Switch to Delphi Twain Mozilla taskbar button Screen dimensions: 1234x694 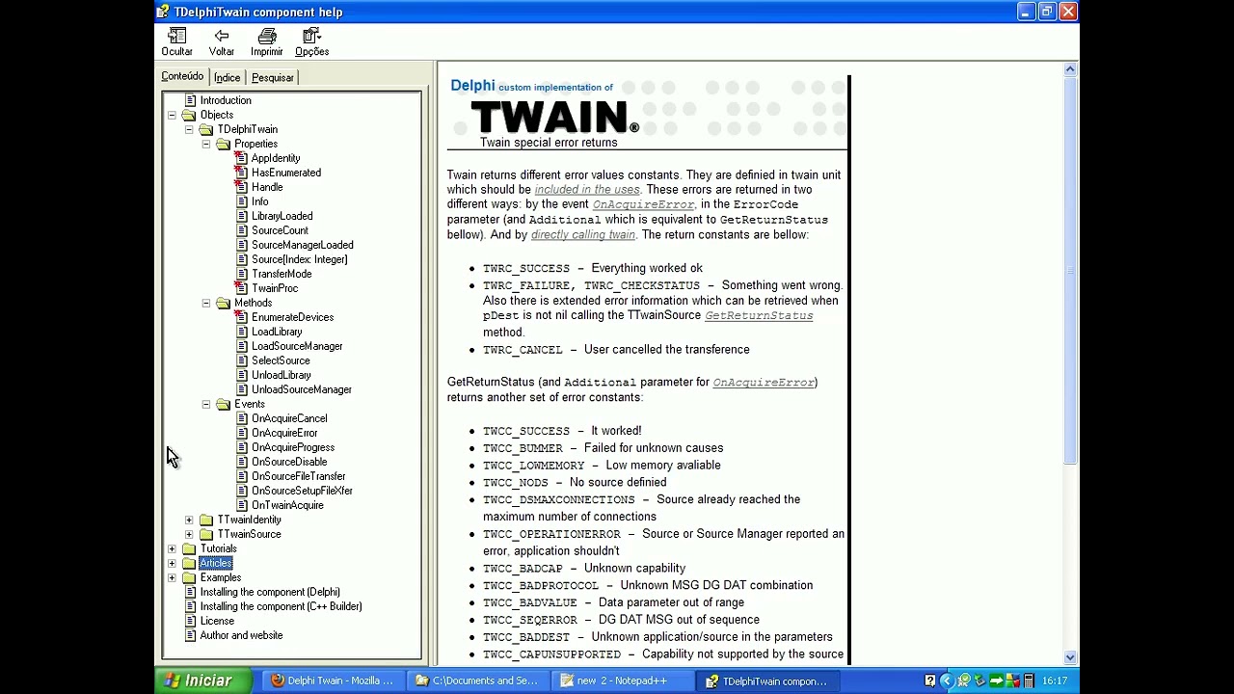coord(333,681)
